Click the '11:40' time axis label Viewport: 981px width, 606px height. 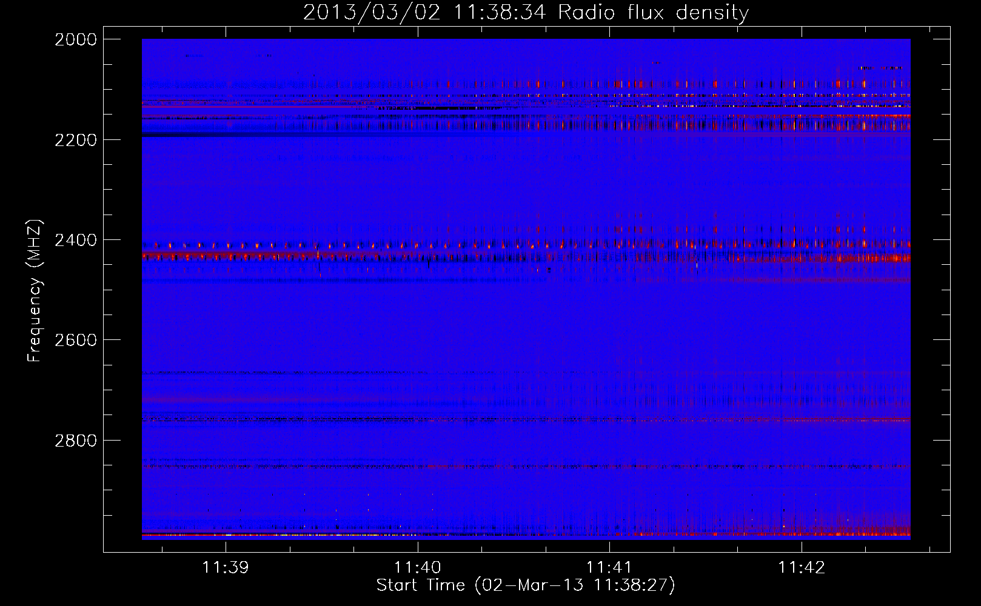tap(418, 568)
